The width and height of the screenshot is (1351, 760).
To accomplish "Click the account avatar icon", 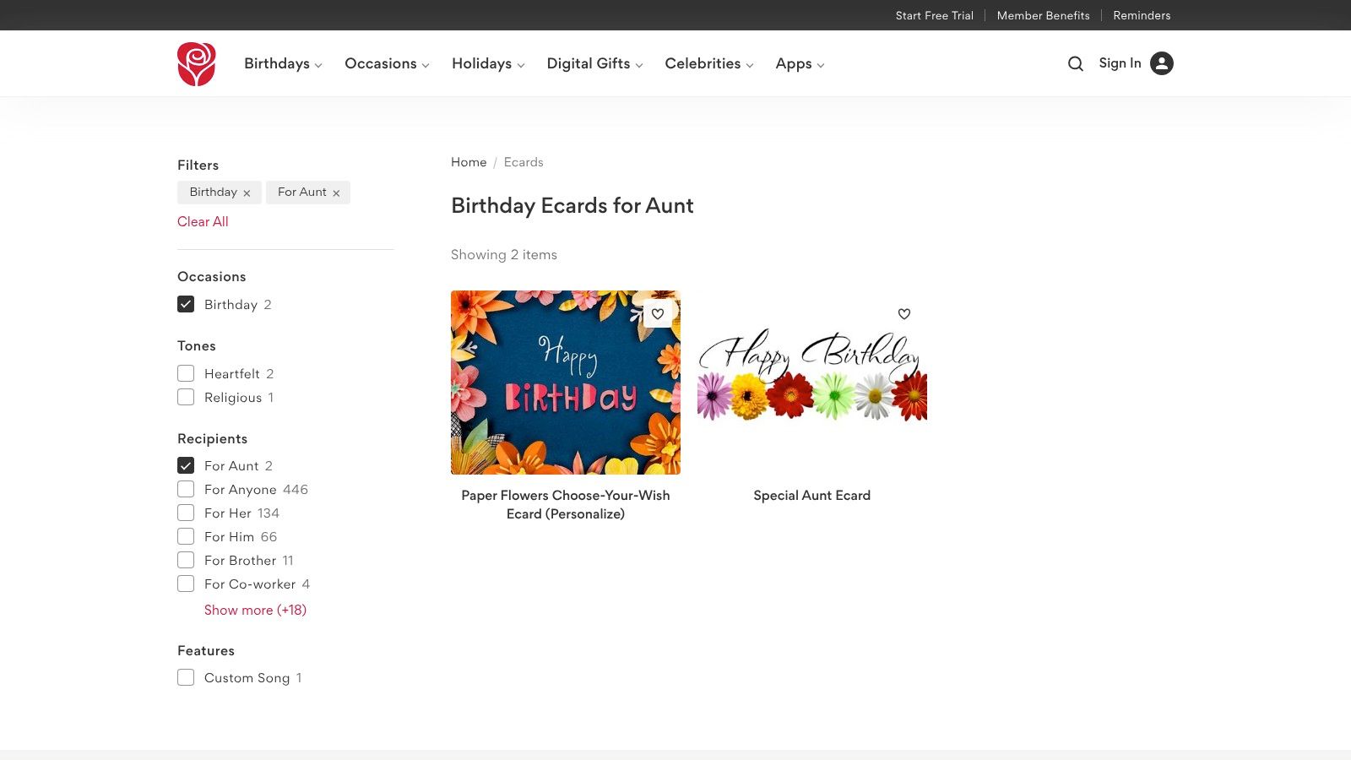I will point(1161,63).
